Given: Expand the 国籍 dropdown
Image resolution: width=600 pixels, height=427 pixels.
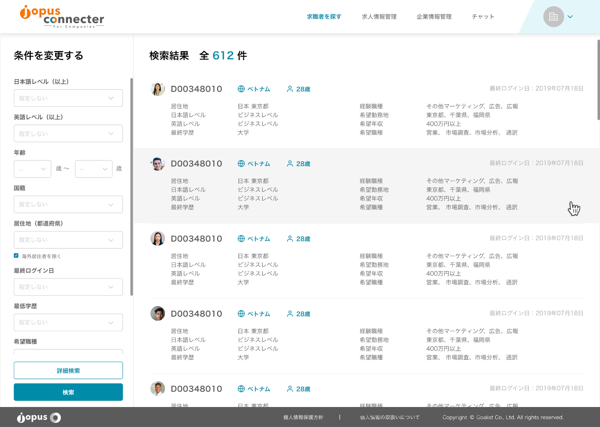Looking at the screenshot, I should pos(68,204).
